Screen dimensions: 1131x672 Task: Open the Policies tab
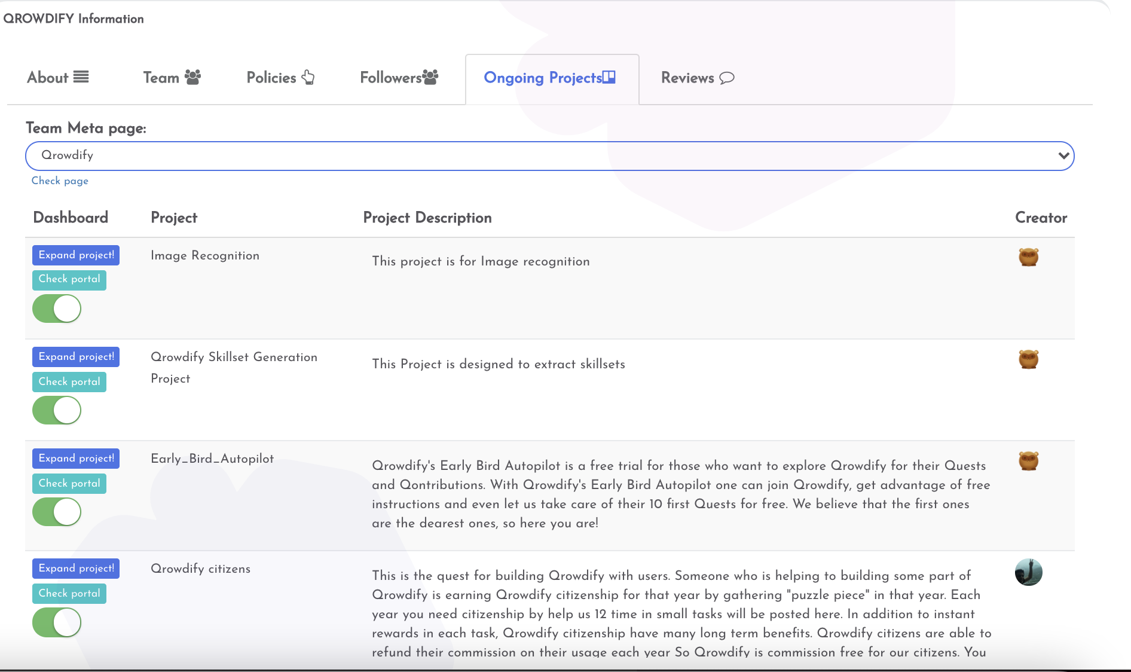pos(280,78)
